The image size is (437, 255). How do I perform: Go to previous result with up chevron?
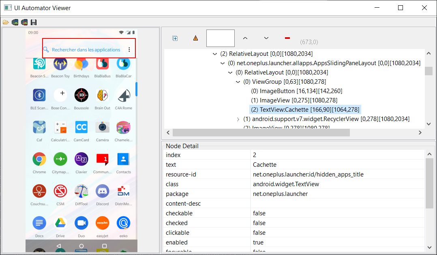click(245, 38)
